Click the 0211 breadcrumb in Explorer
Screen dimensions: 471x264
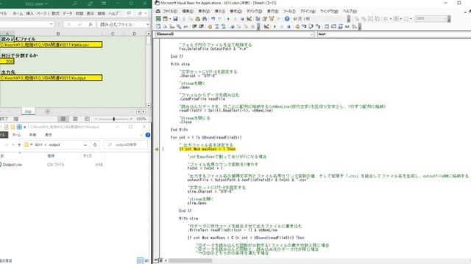click(x=38, y=145)
